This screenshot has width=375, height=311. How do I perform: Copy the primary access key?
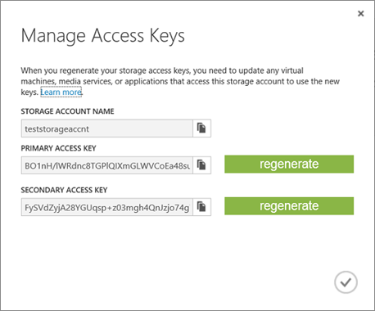[x=201, y=165]
